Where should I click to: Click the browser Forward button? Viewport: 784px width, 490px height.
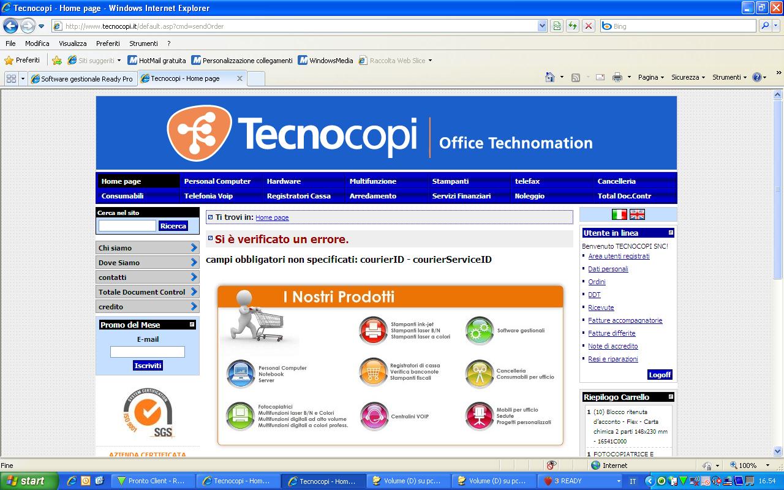(28, 26)
